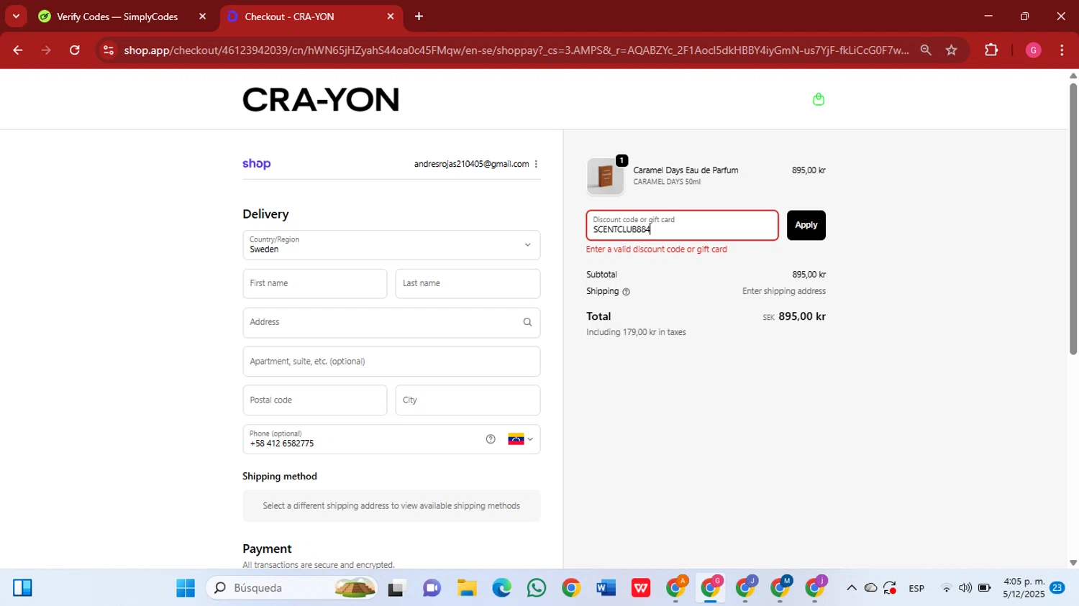The width and height of the screenshot is (1079, 606).
Task: Click the CRA-YON store logo
Action: pos(320,99)
